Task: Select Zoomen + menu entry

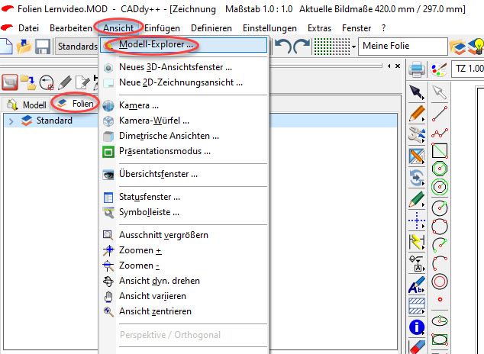Action: pyautogui.click(x=184, y=250)
